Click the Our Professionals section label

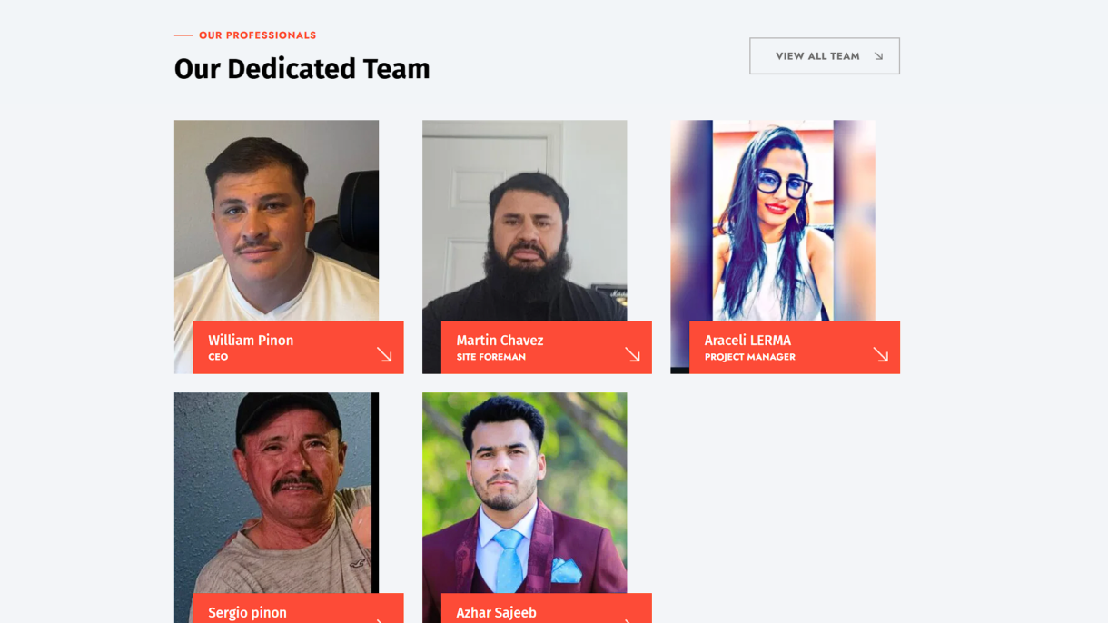point(258,35)
